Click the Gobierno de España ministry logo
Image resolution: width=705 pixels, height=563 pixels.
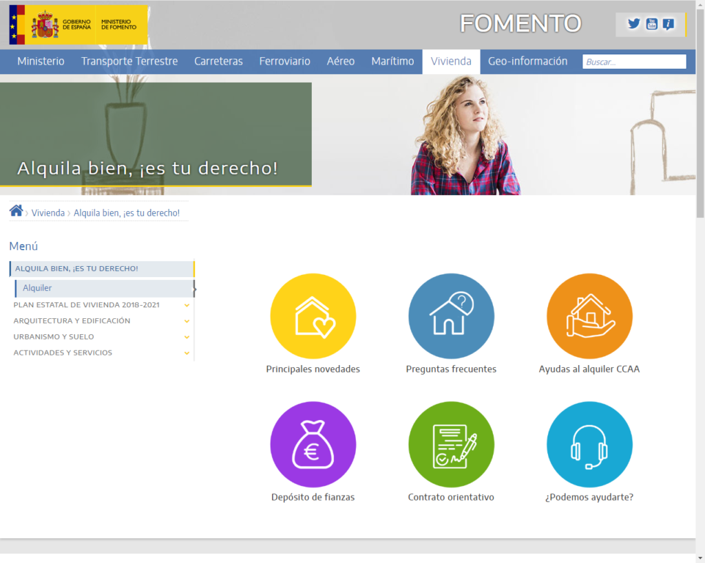click(78, 25)
